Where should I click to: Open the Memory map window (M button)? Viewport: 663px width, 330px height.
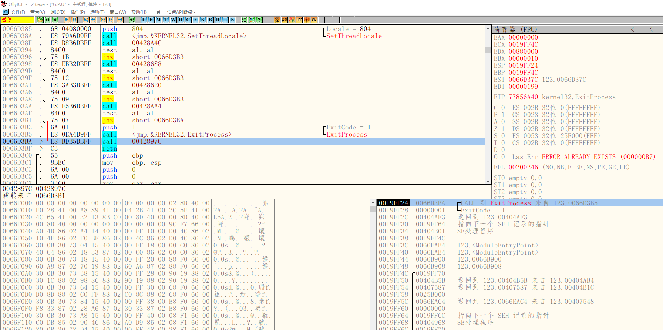tap(158, 20)
